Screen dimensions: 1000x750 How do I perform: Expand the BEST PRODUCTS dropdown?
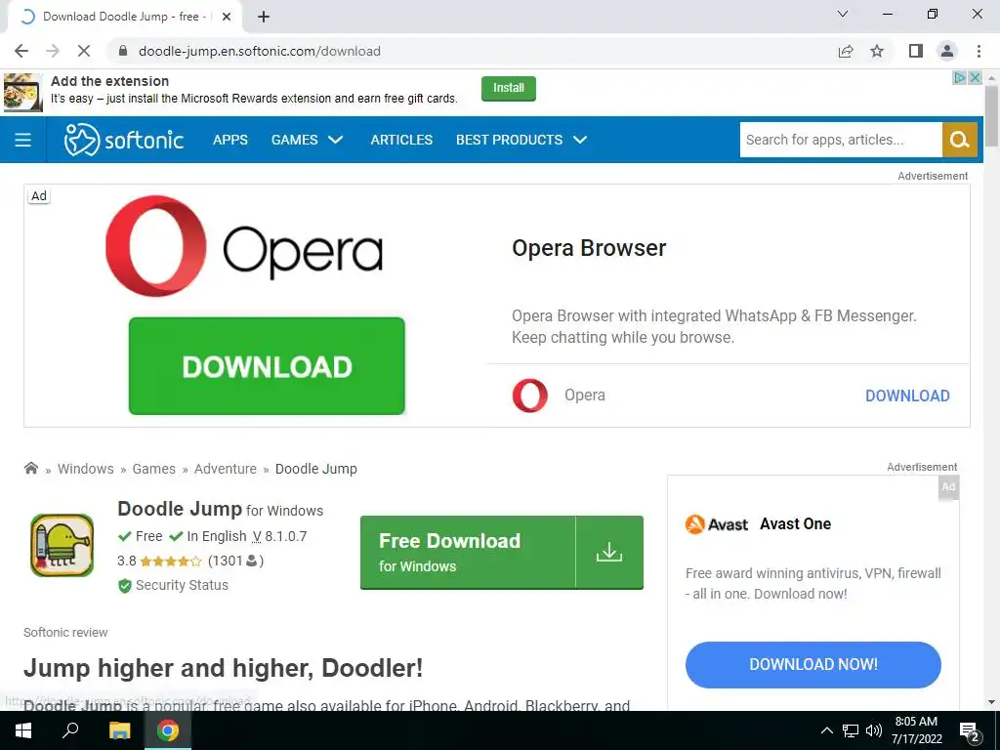521,140
